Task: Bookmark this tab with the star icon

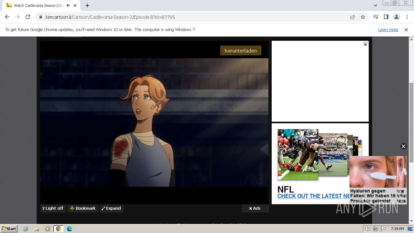Action: point(363,17)
